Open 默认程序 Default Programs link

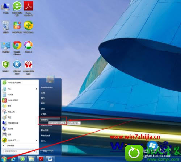click(45, 130)
